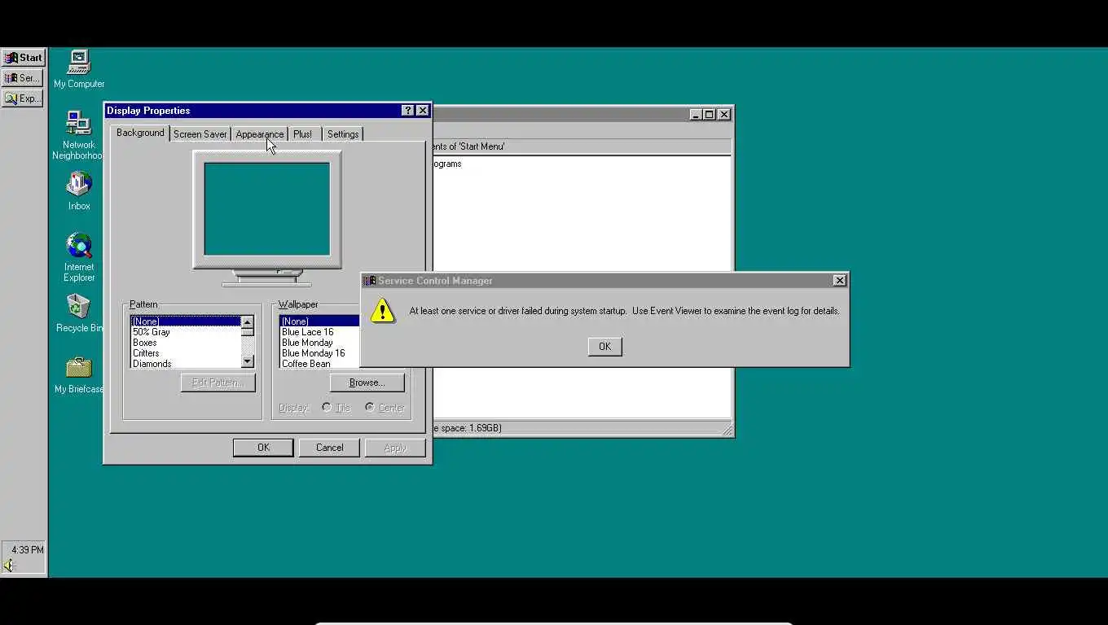This screenshot has width=1108, height=625.
Task: Select the Diamonds pattern
Action: [186, 364]
